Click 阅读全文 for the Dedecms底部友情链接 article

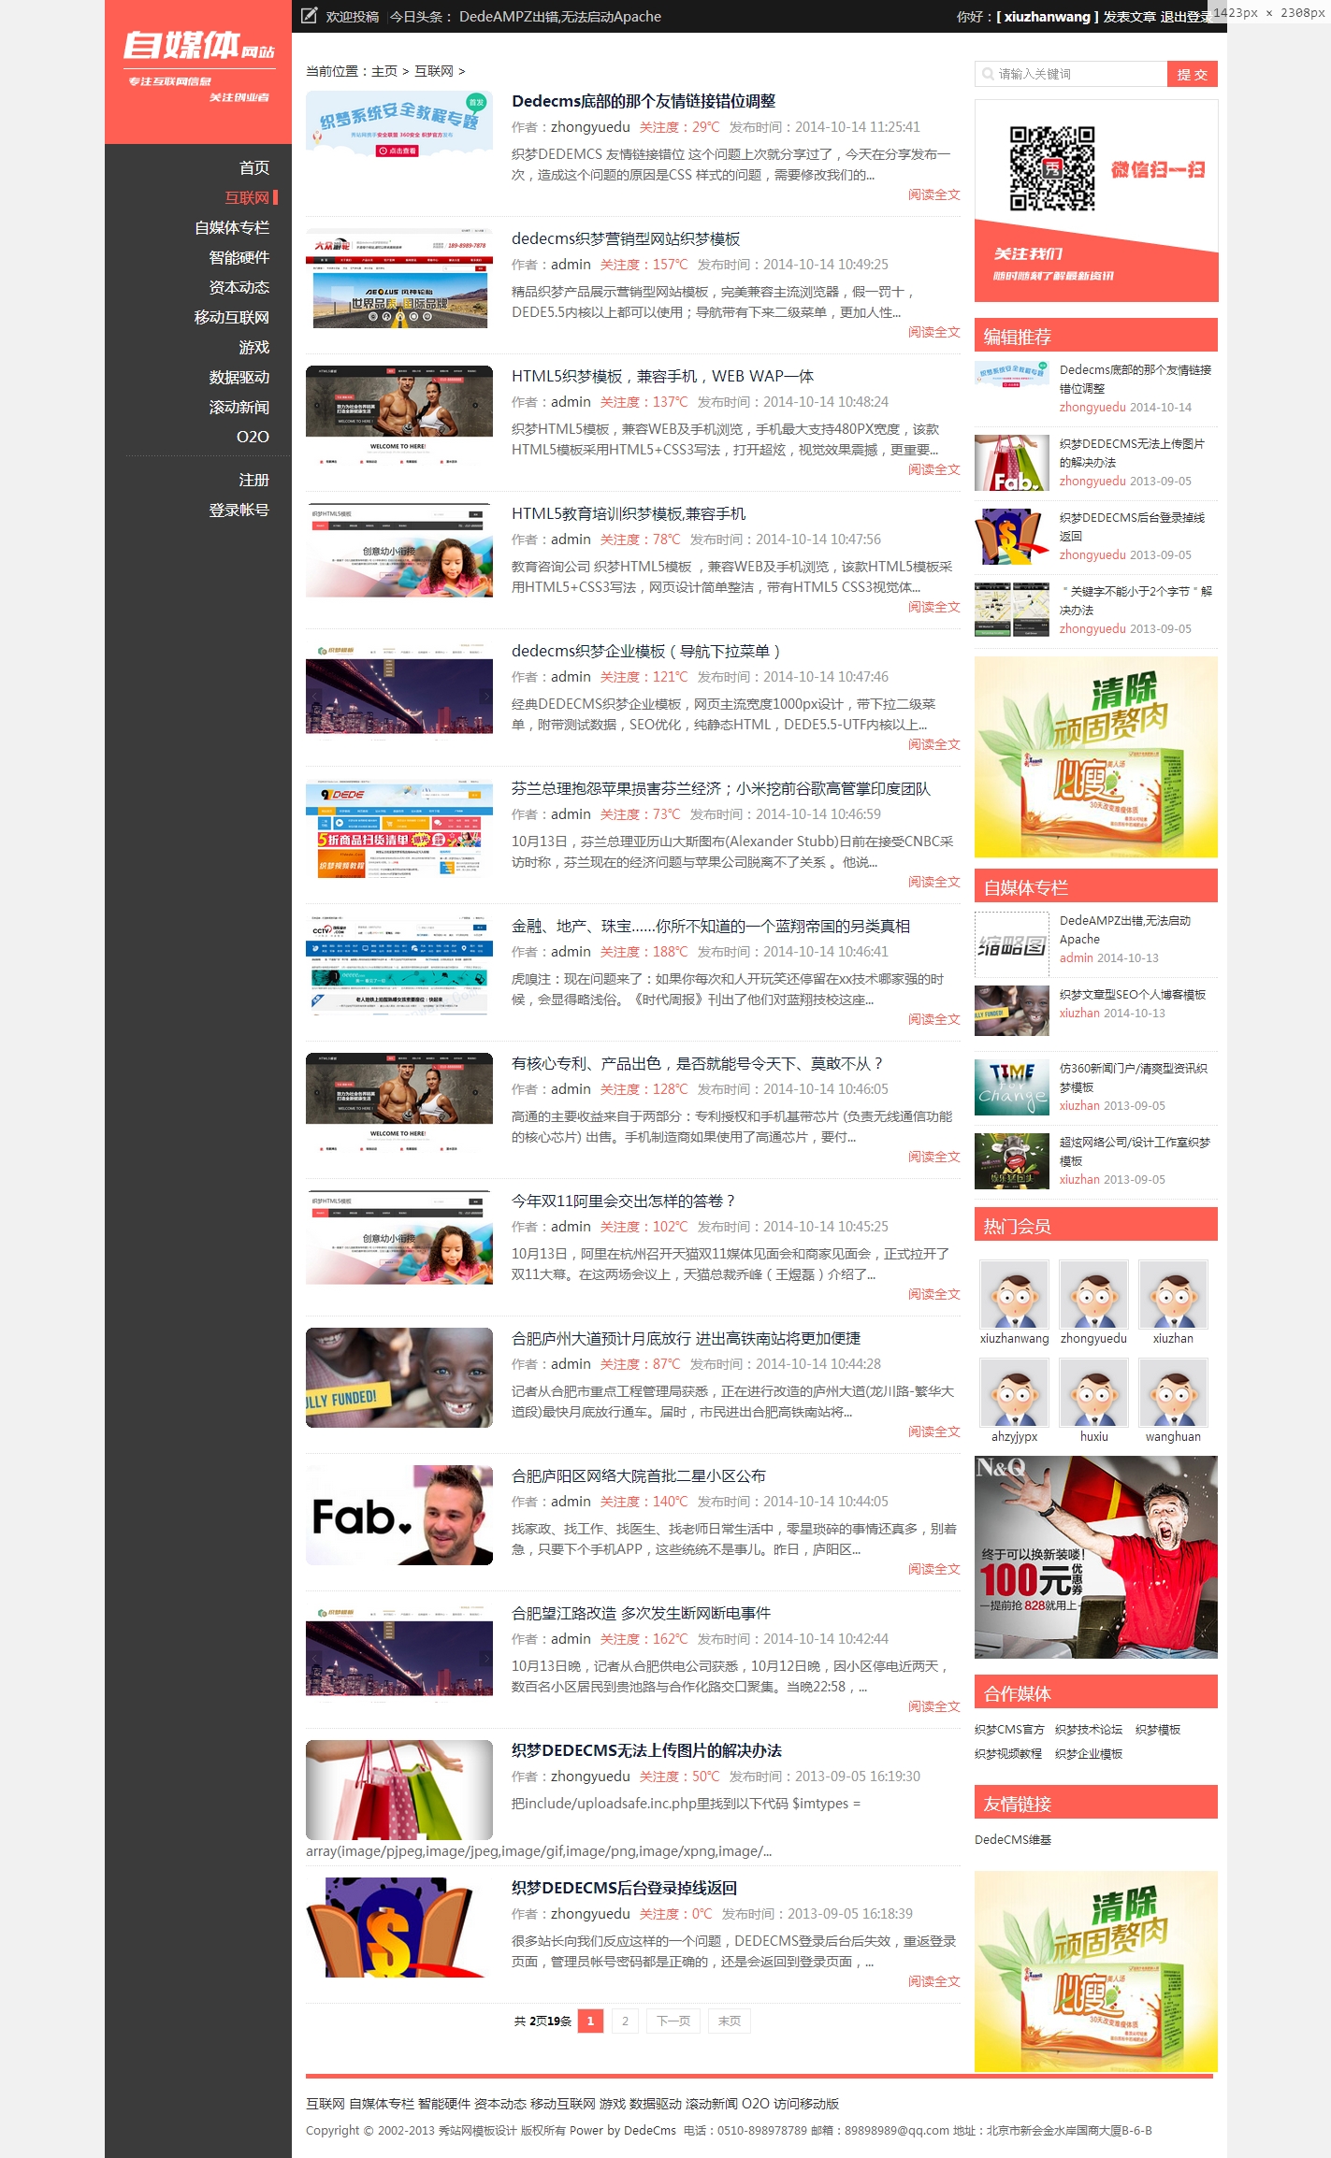coord(933,194)
